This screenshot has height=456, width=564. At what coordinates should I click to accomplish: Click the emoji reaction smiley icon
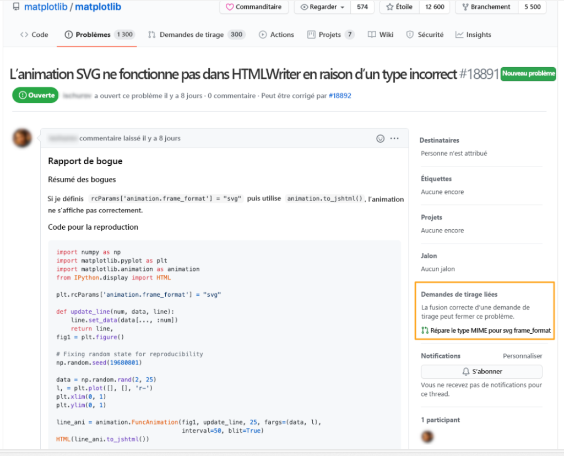tap(380, 138)
